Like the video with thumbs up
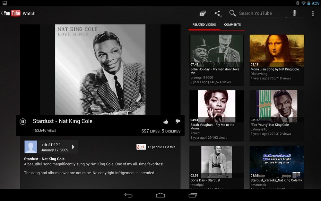Screen dimensions: 321x201 click(x=166, y=122)
